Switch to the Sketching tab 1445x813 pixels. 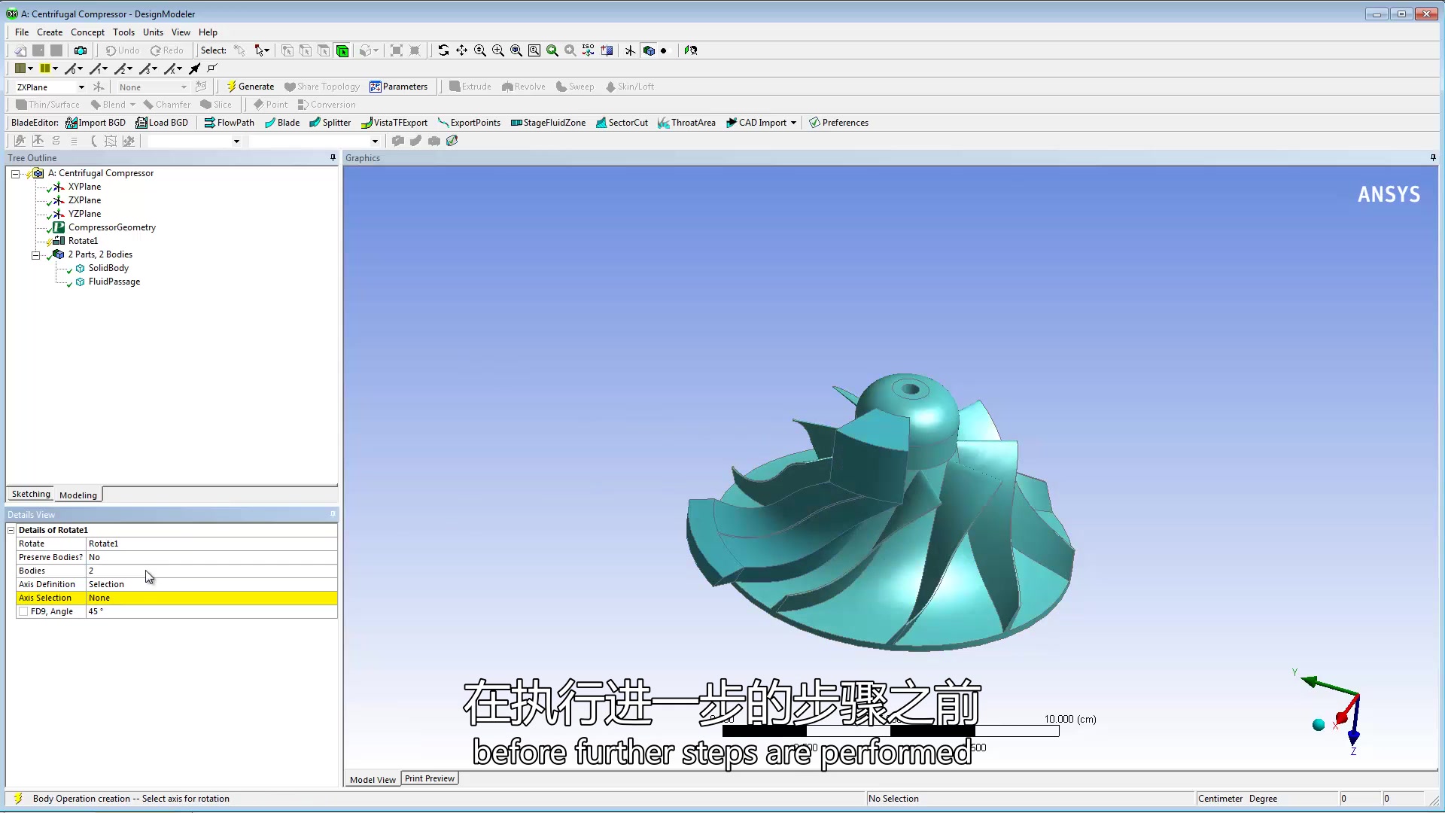click(x=30, y=494)
